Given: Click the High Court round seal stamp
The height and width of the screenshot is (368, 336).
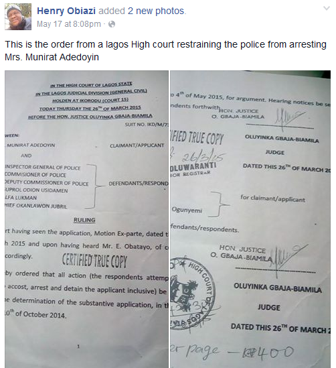Looking at the screenshot, I should [193, 294].
